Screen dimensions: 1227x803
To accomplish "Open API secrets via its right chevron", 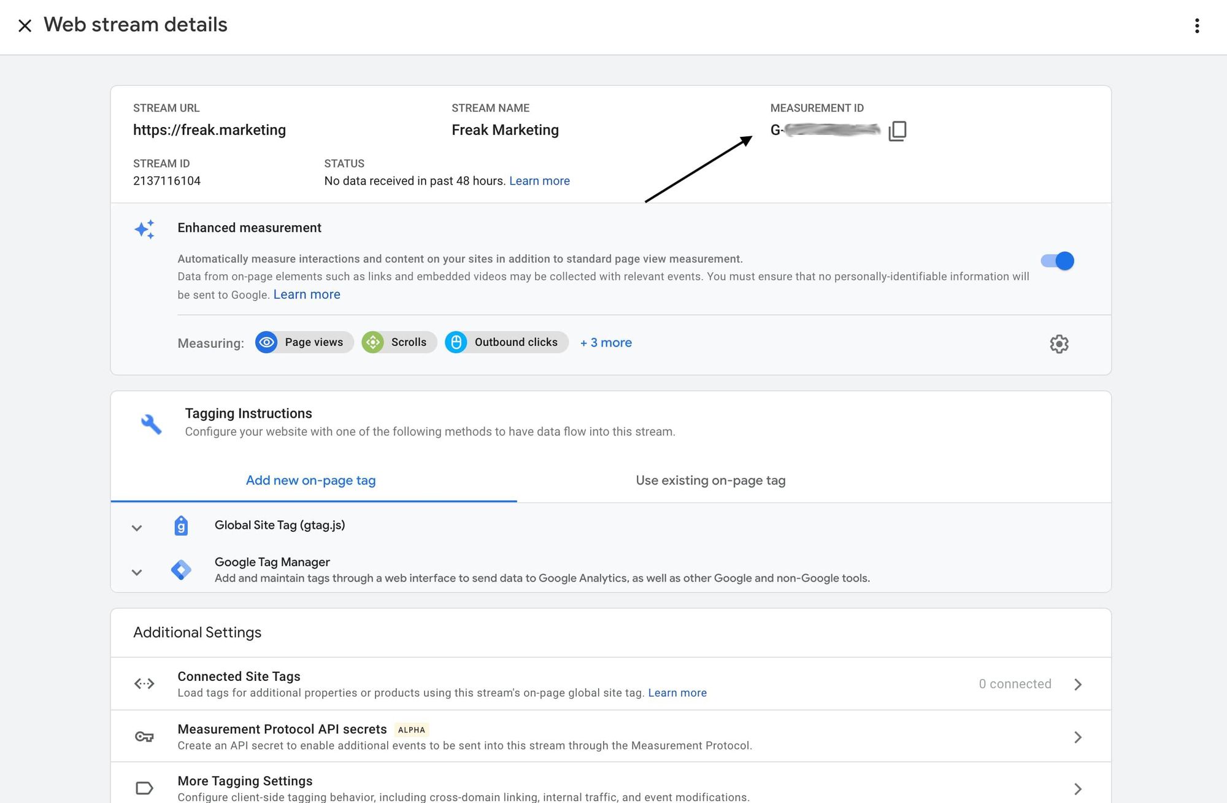I will (1078, 737).
